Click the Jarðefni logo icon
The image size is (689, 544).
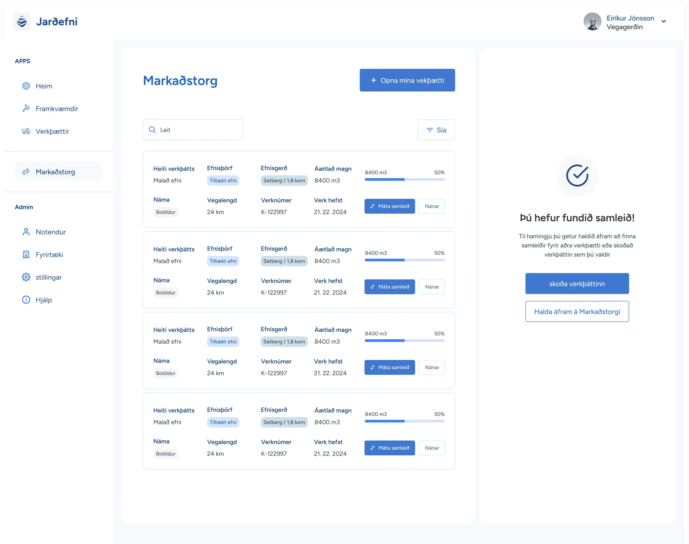22,21
